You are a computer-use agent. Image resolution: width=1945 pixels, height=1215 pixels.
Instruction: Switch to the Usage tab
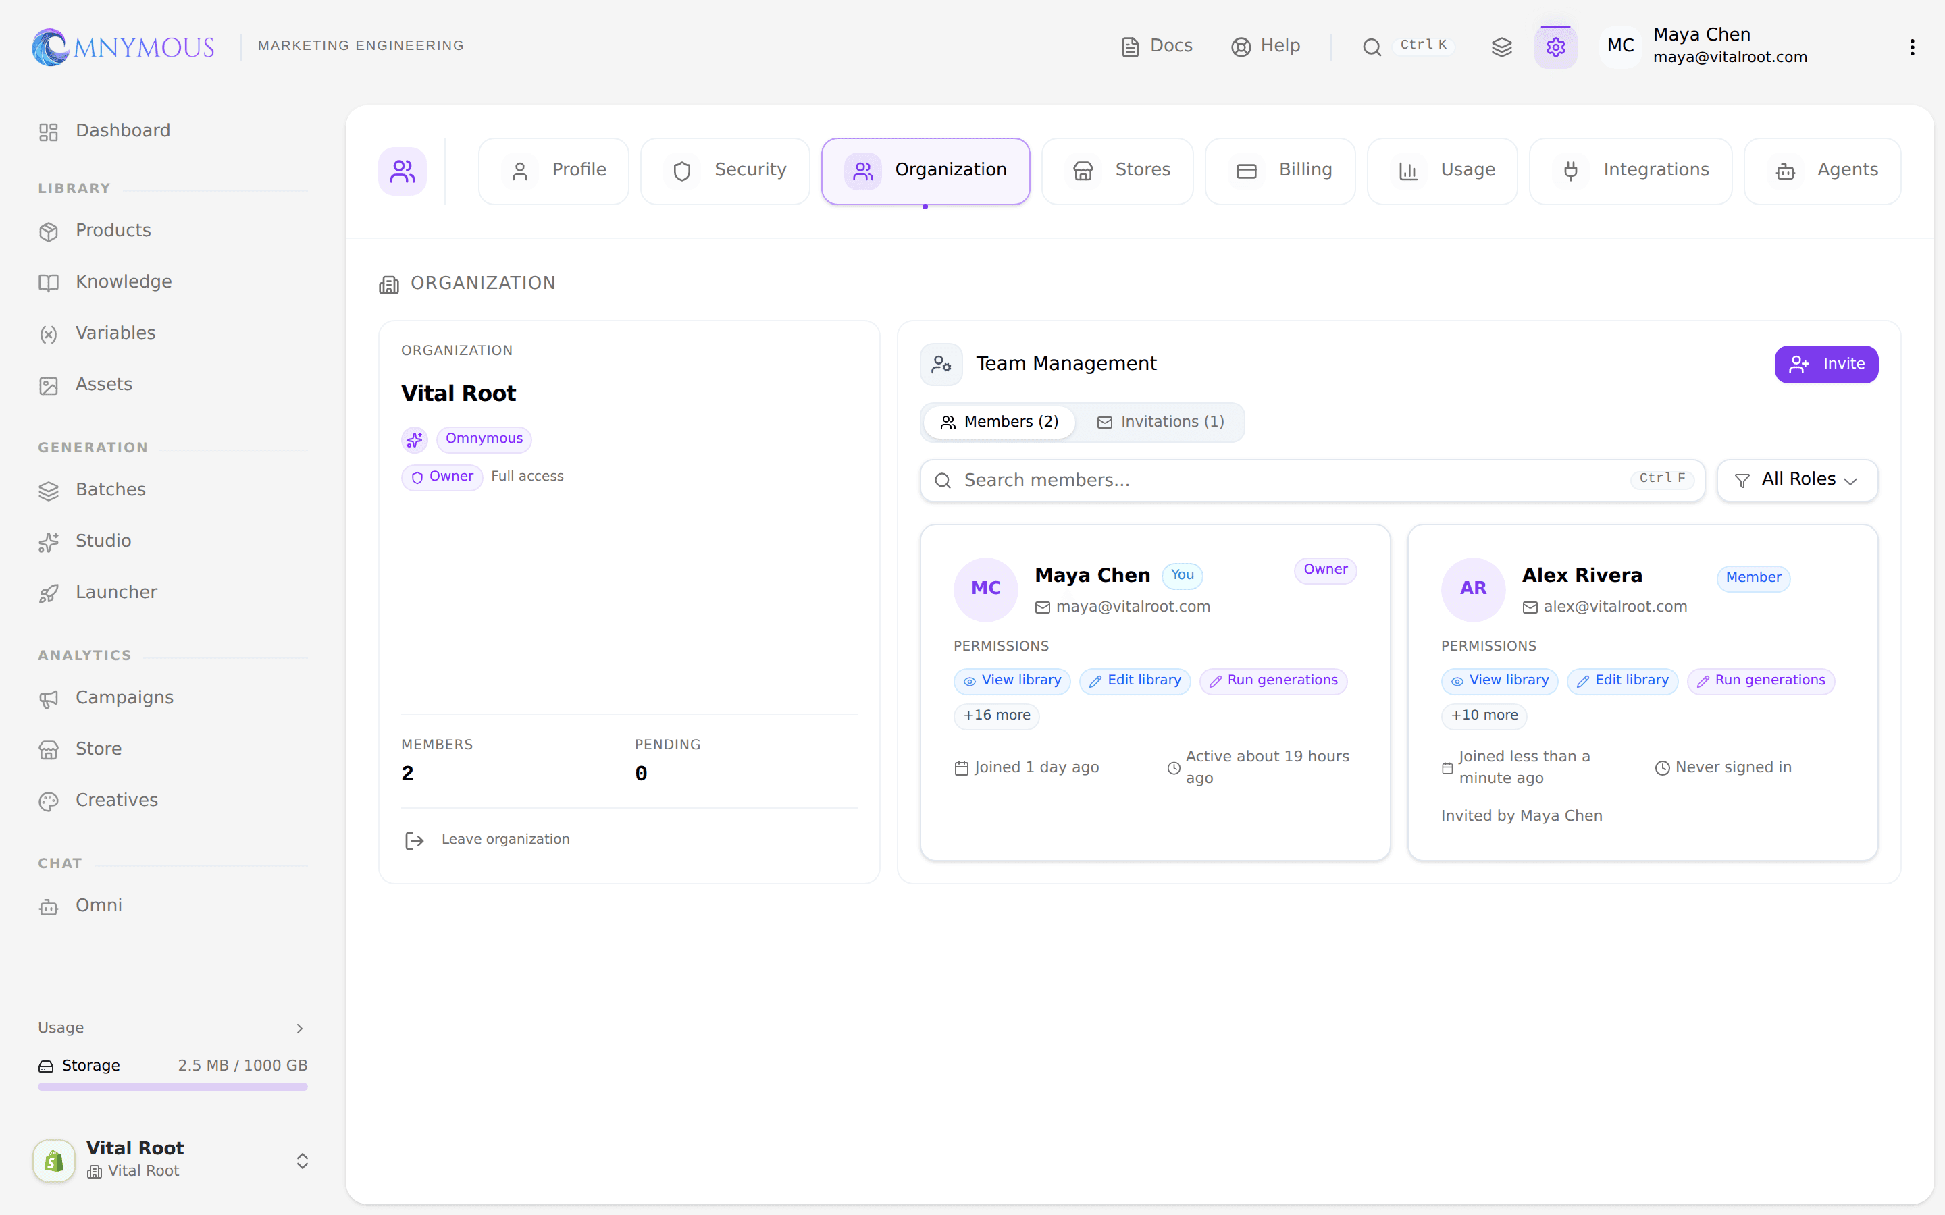click(1442, 170)
